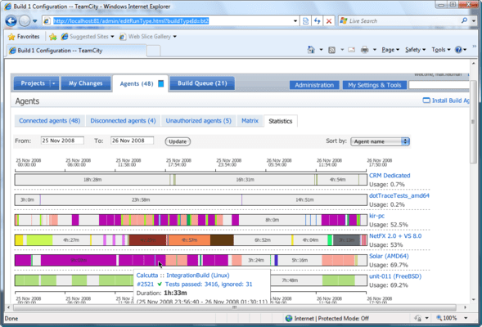Click the Refresh page icon
Viewport: 482px width, 327px height.
318,21
